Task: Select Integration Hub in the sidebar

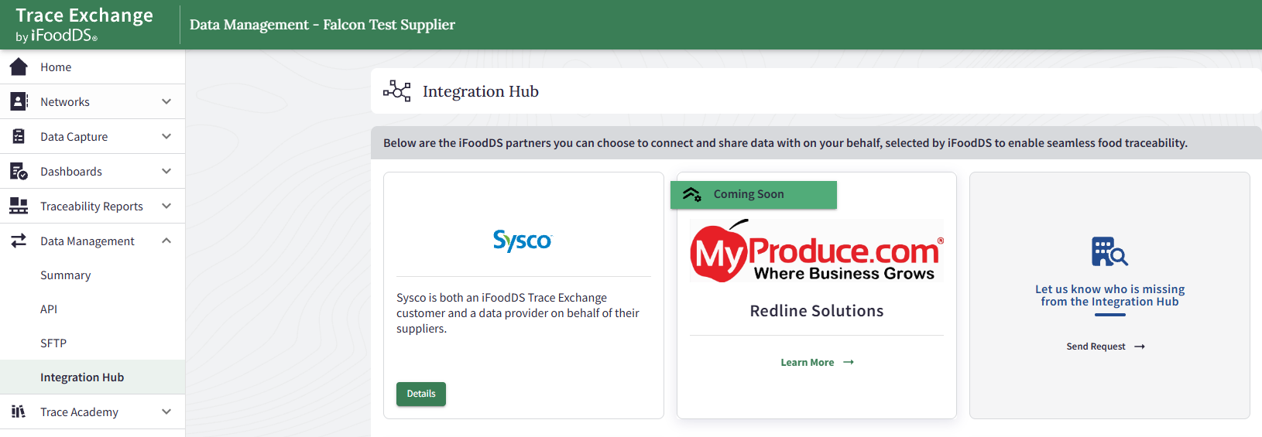Action: pyautogui.click(x=92, y=377)
